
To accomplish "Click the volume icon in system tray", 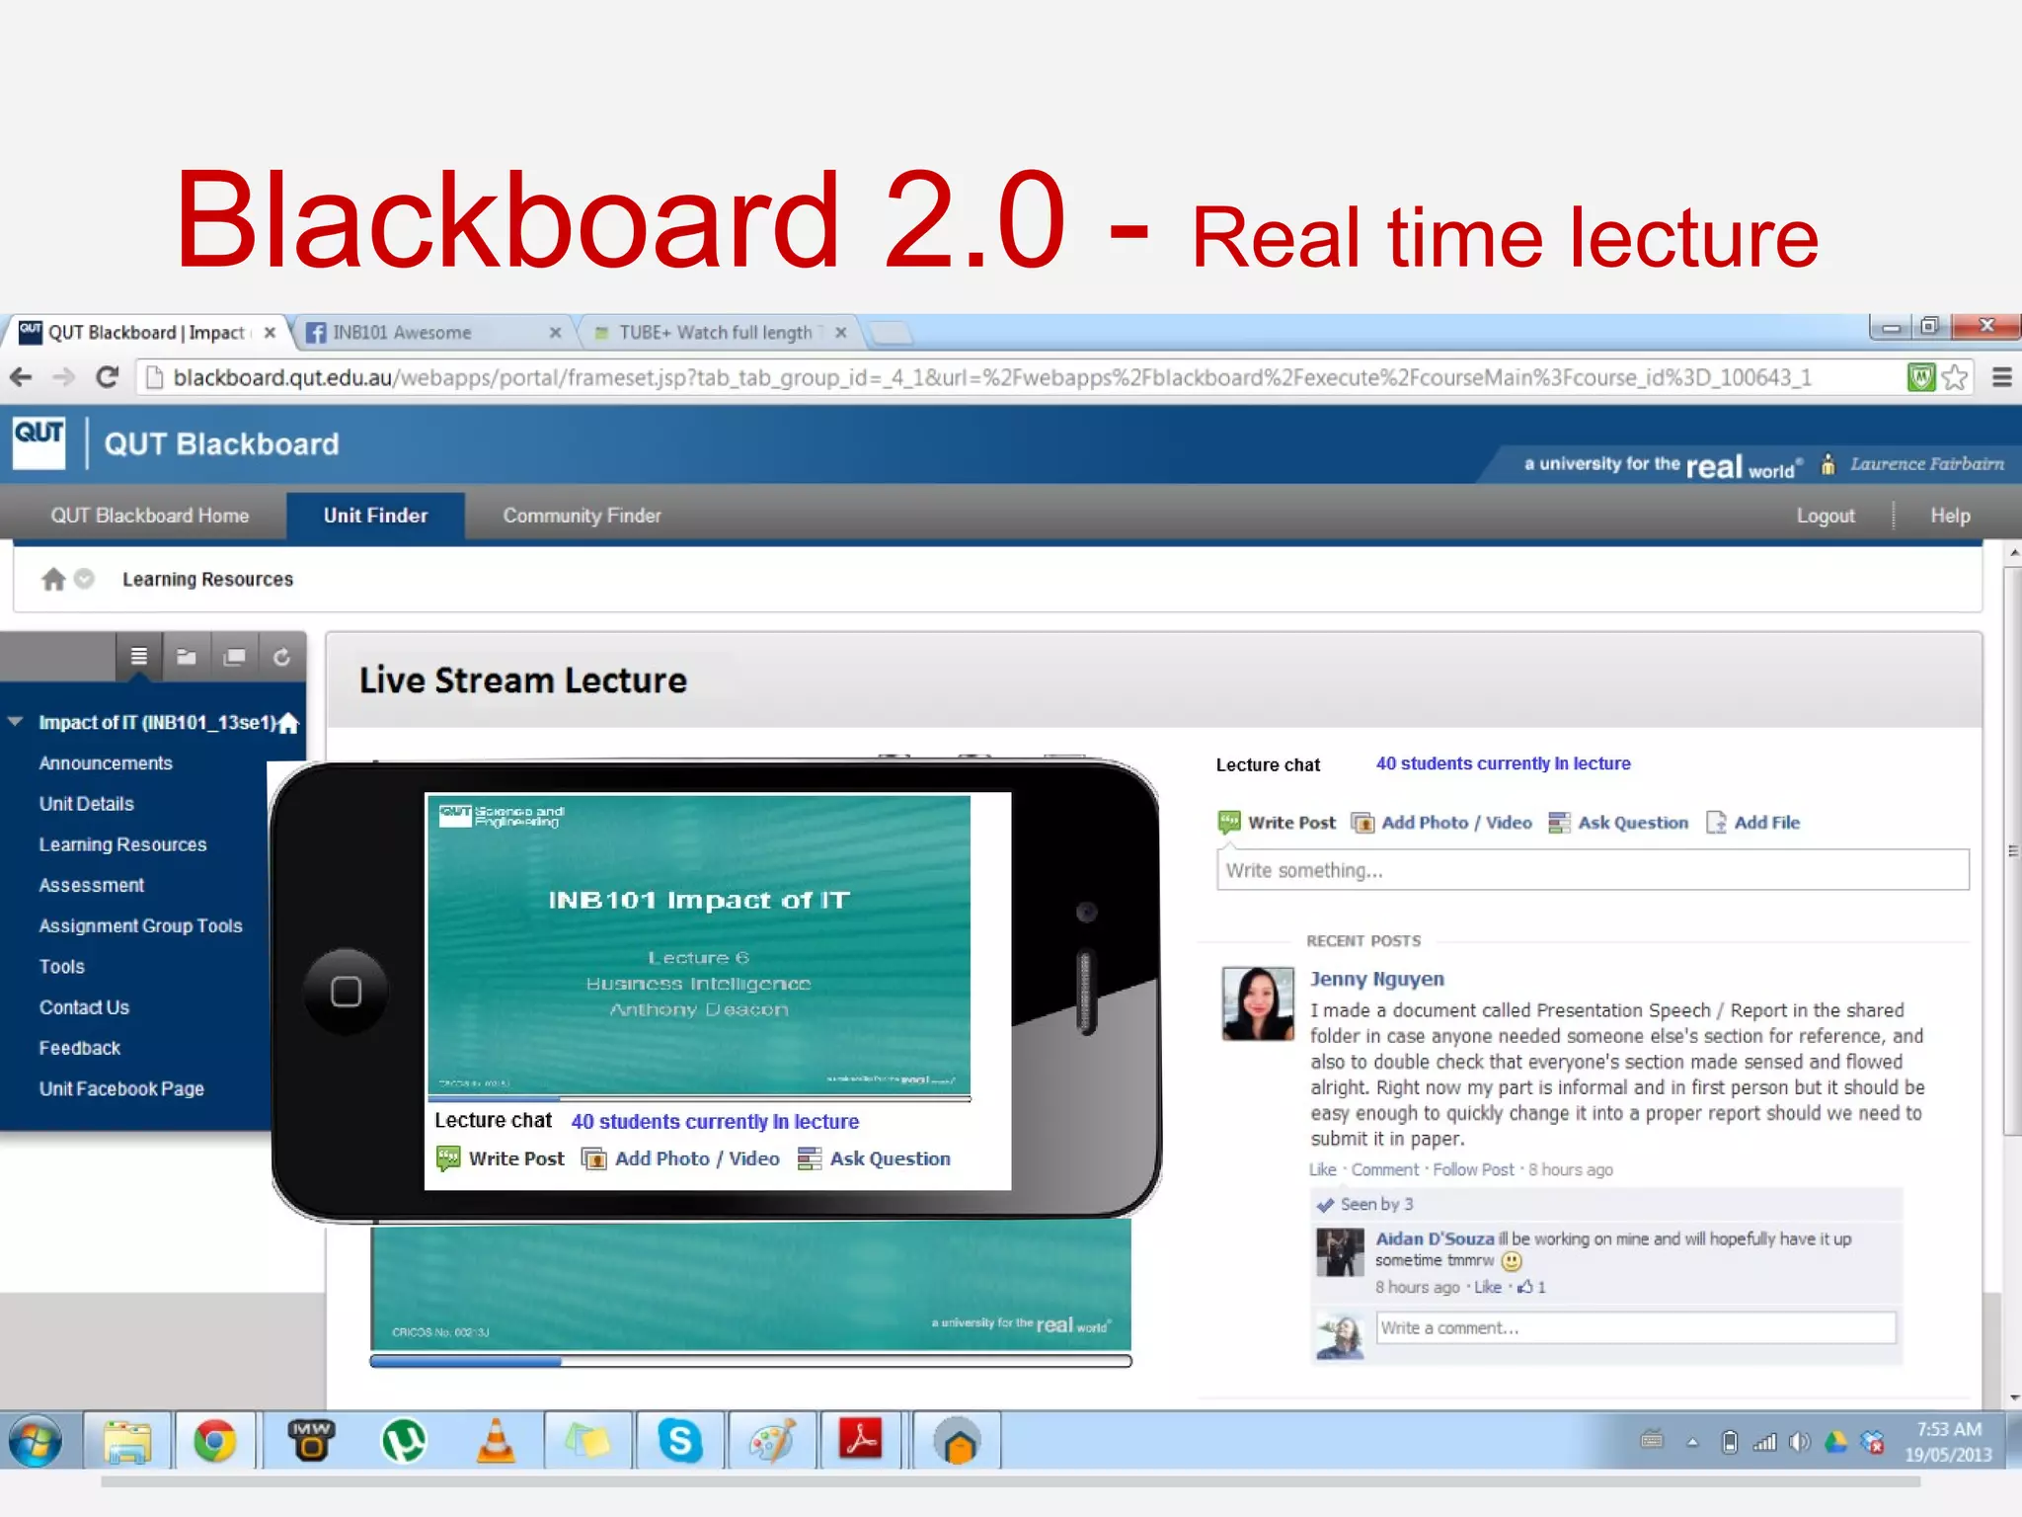I will (x=1799, y=1442).
